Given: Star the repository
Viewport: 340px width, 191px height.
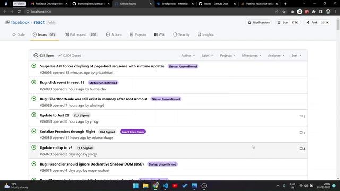Looking at the screenshot, I should (x=283, y=22).
